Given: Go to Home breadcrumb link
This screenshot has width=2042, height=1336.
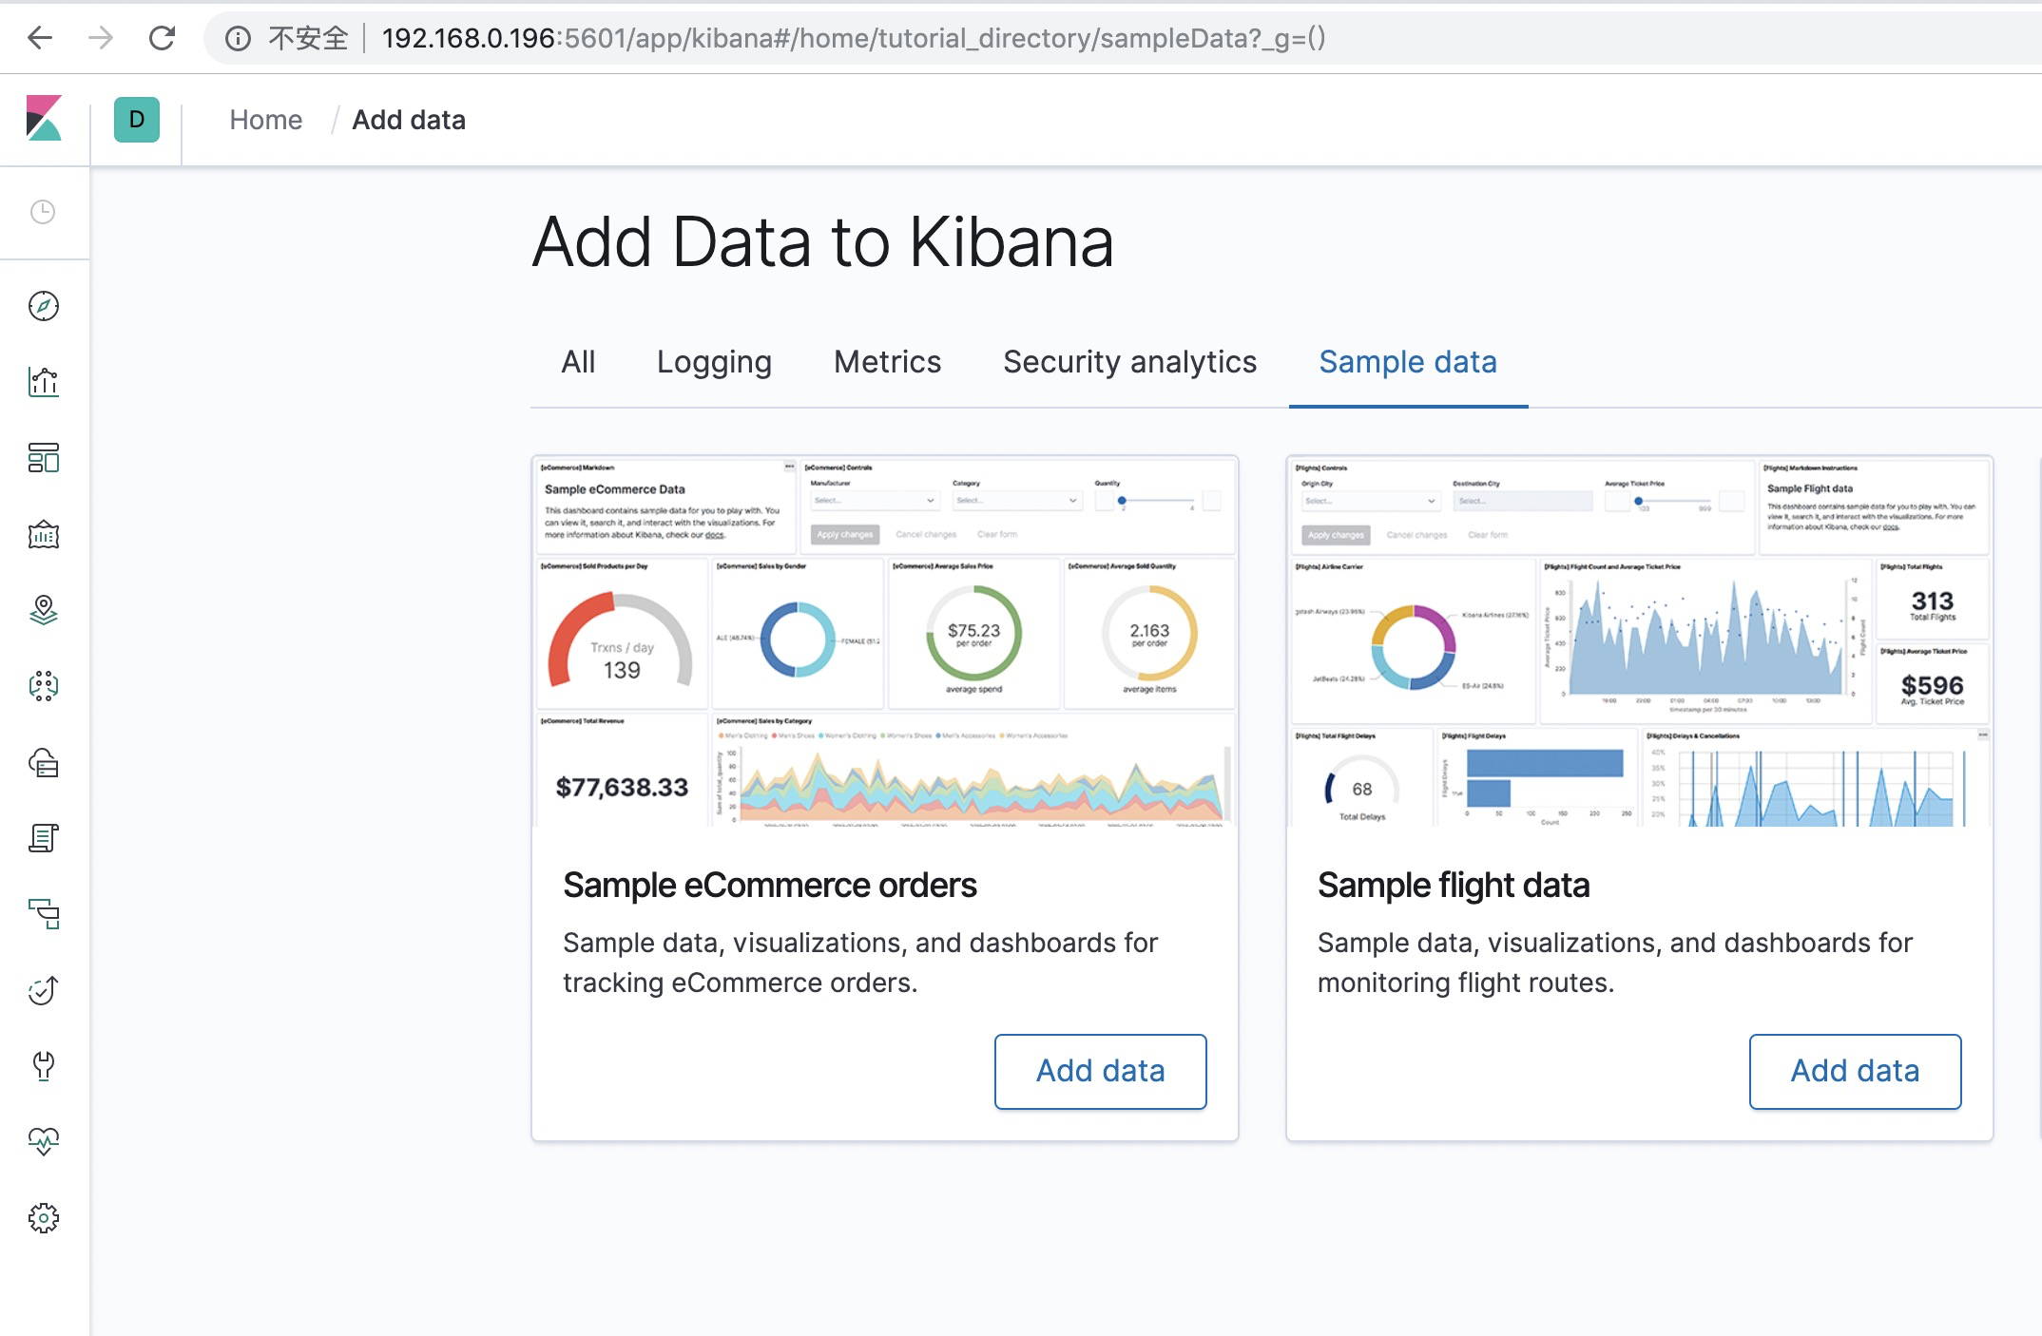Looking at the screenshot, I should (265, 120).
